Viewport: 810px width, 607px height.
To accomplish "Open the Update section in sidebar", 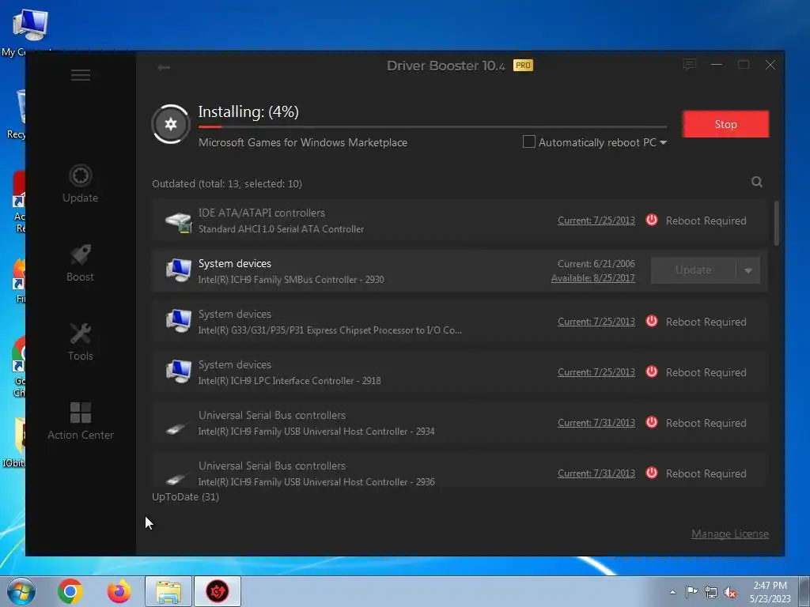I will click(x=80, y=183).
